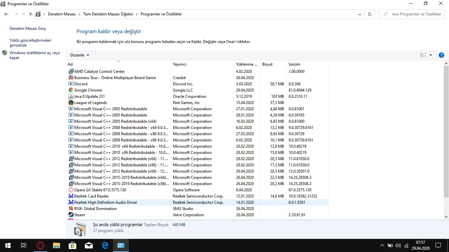Sort programs by Sürüm column header
Viewport: 449px width, 252px height.
(x=307, y=64)
